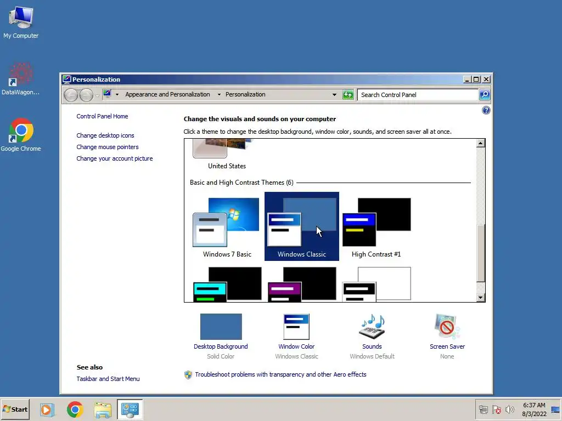Viewport: 562px width, 421px height.
Task: Select cyan-titled high contrast black theme
Action: click(227, 285)
